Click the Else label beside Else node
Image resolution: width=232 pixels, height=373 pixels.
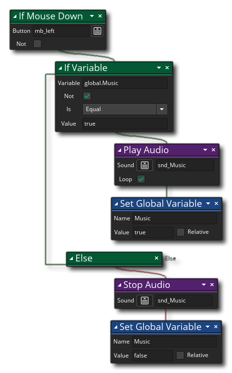click(170, 258)
